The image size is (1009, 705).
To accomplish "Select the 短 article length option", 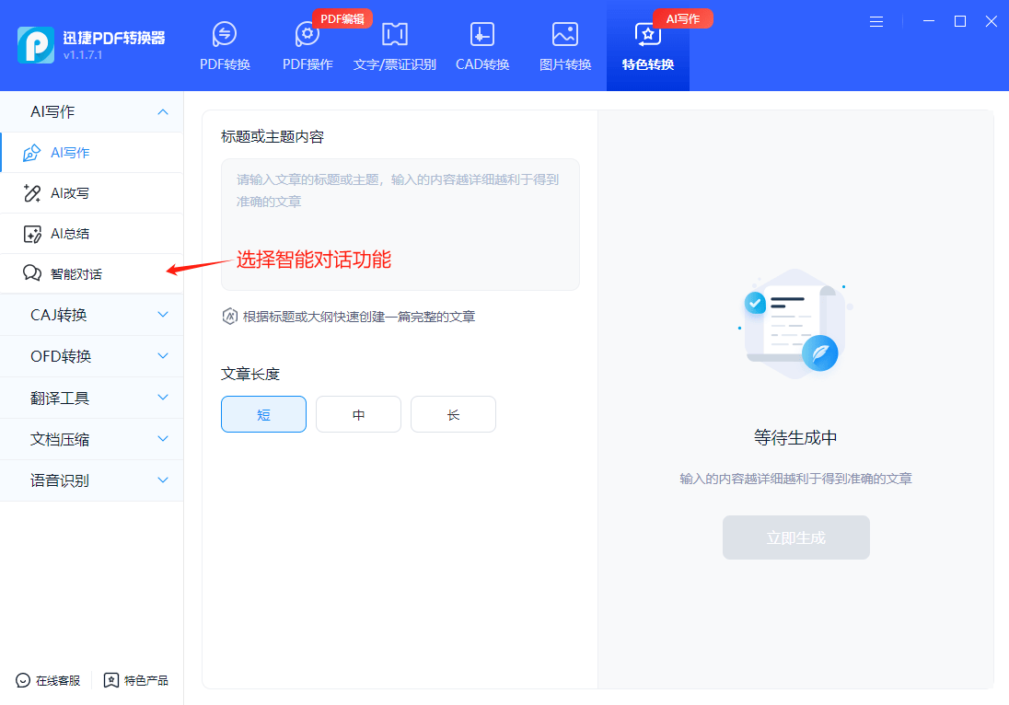I will pos(263,414).
